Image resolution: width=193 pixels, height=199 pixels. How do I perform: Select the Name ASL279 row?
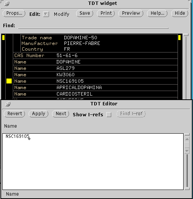point(95,68)
